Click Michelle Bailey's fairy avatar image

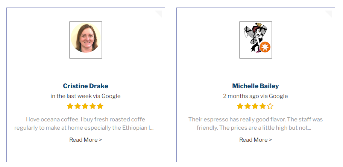[256, 40]
